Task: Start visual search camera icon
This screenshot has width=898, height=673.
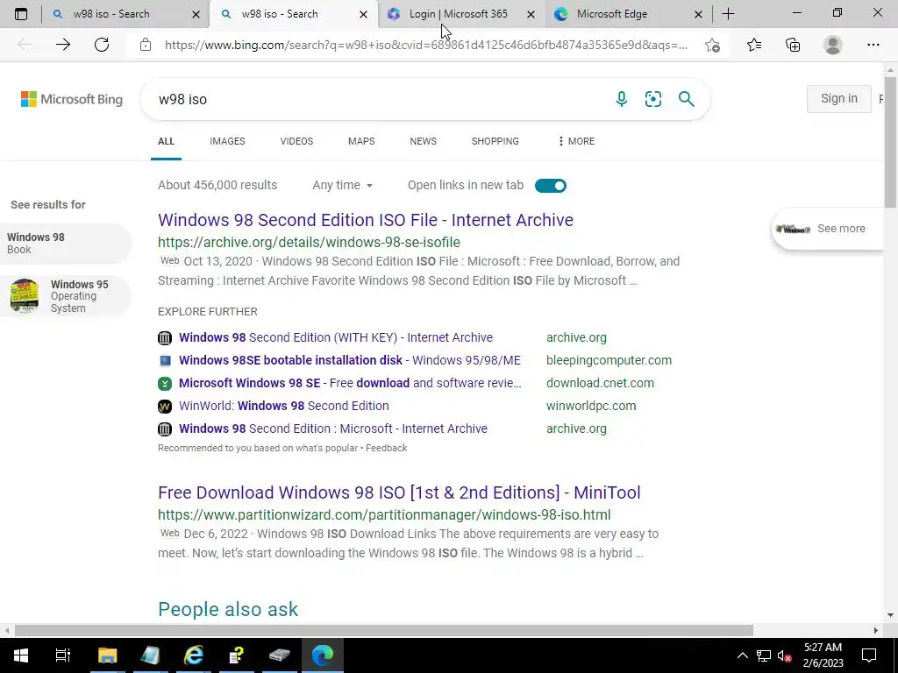Action: click(652, 99)
